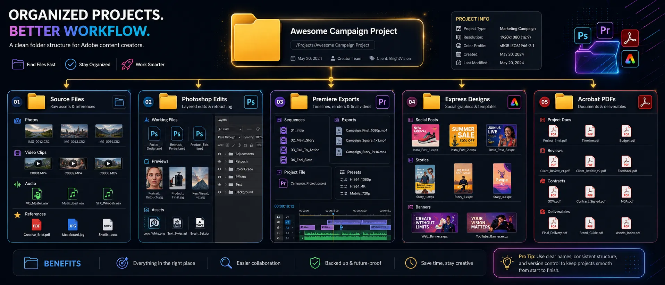Open the Campaign_Final_1080p.mp4 export file icon

339,131
